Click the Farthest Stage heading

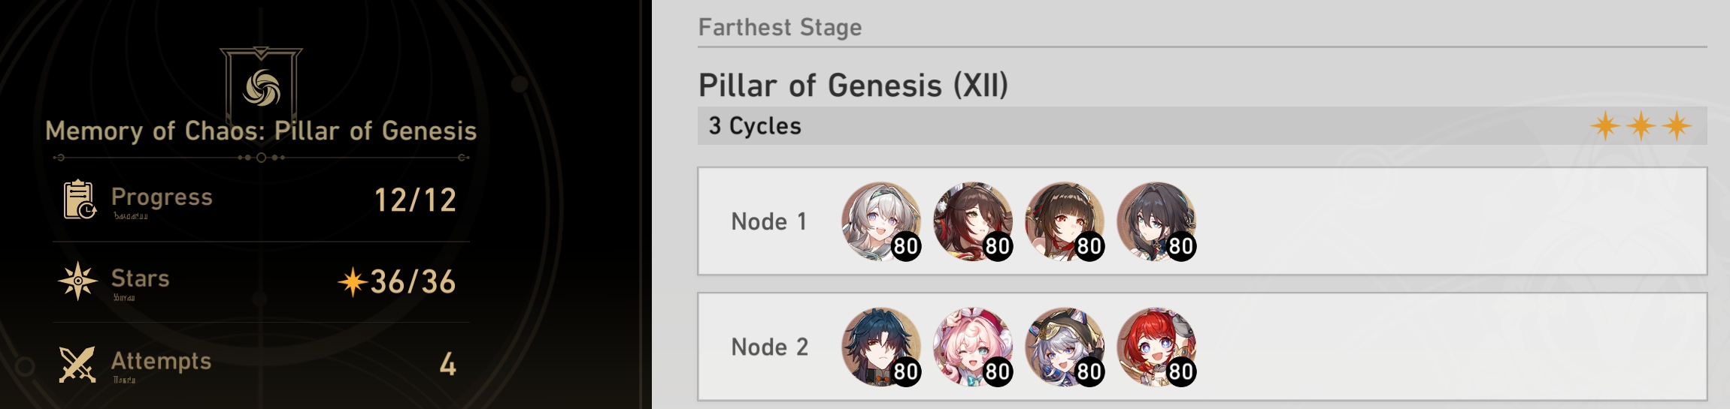pyautogui.click(x=780, y=27)
